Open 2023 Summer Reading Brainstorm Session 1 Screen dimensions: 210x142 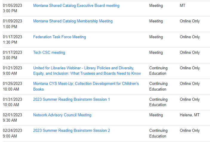point(71,100)
